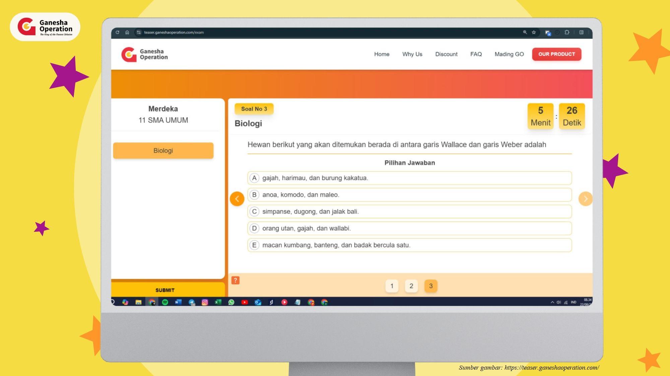670x376 pixels.
Task: Click the browser zoom magnifier icon
Action: pyautogui.click(x=525, y=32)
